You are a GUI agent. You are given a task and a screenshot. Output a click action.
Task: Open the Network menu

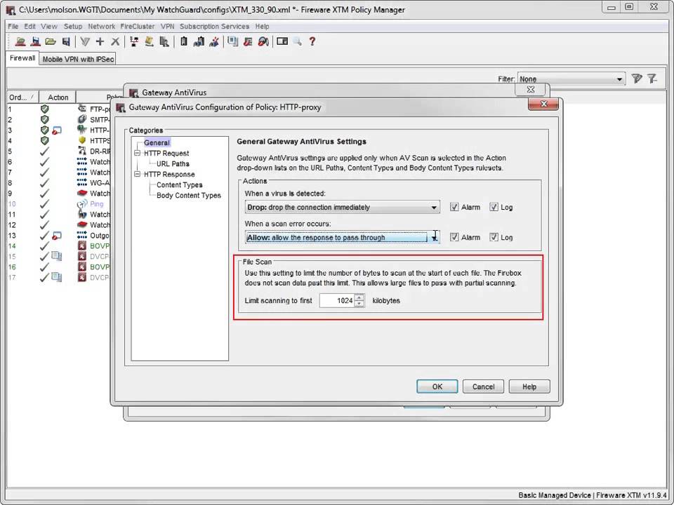pos(101,26)
